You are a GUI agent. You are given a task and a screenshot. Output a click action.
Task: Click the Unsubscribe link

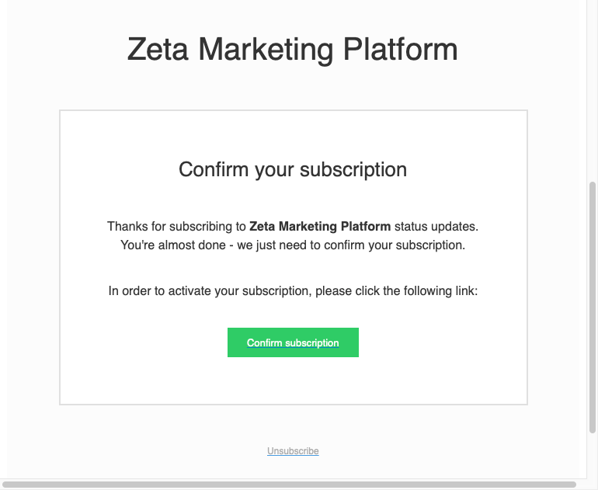pyautogui.click(x=293, y=451)
